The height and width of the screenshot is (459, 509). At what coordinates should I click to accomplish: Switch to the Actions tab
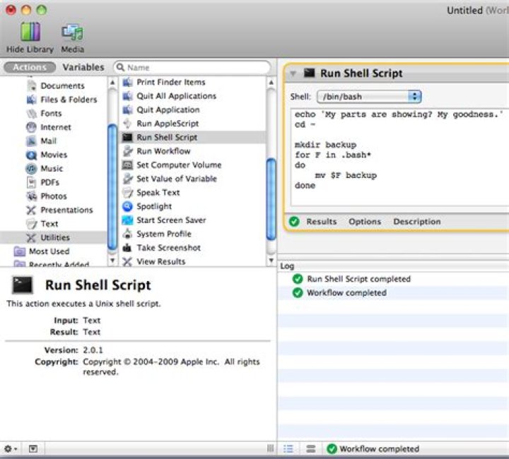point(30,67)
